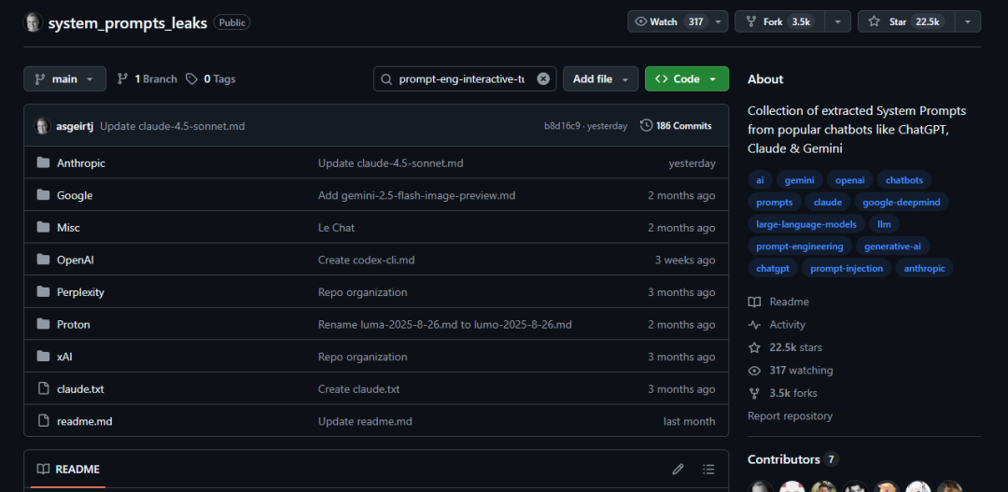Image resolution: width=1008 pixels, height=492 pixels.
Task: Open the claude.txt file
Action: (80, 389)
